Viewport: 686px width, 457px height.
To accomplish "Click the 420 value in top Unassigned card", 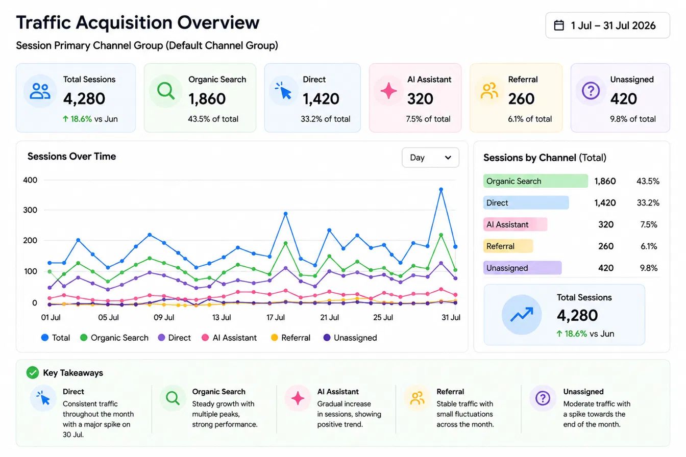I will [x=624, y=99].
